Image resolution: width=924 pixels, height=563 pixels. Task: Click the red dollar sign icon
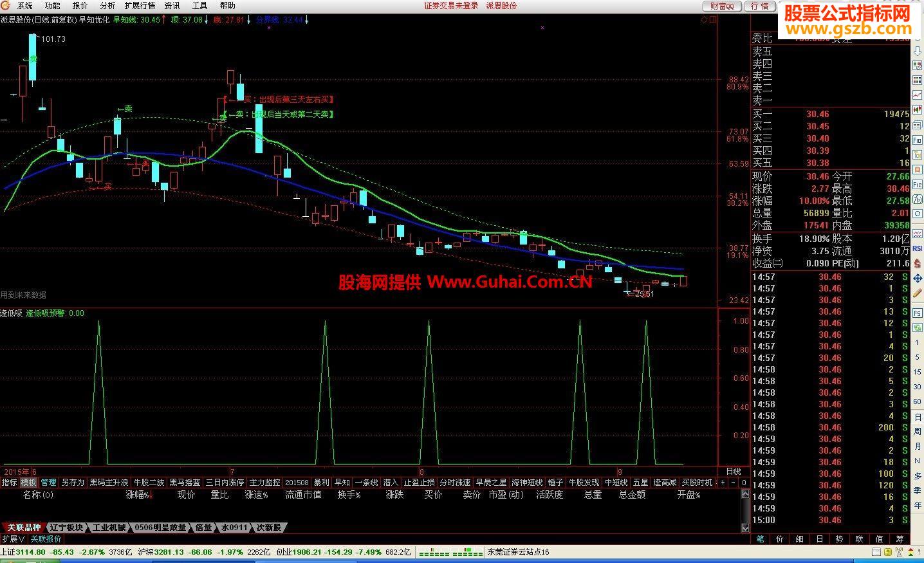(x=918, y=264)
